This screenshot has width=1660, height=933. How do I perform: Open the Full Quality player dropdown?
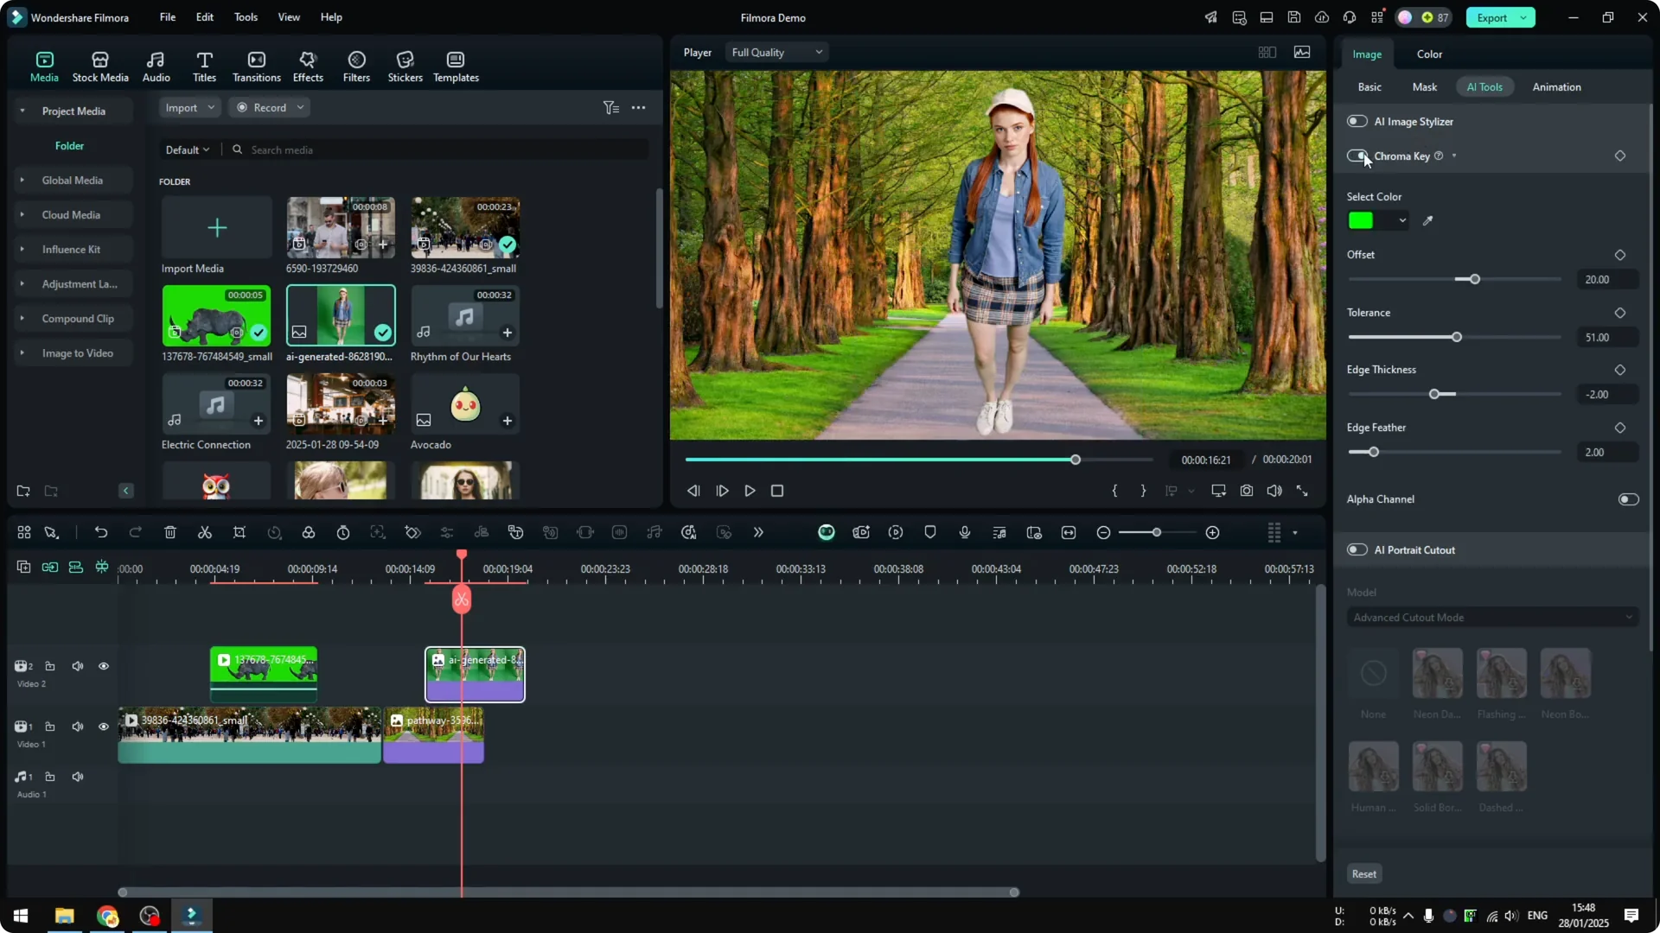tap(775, 52)
